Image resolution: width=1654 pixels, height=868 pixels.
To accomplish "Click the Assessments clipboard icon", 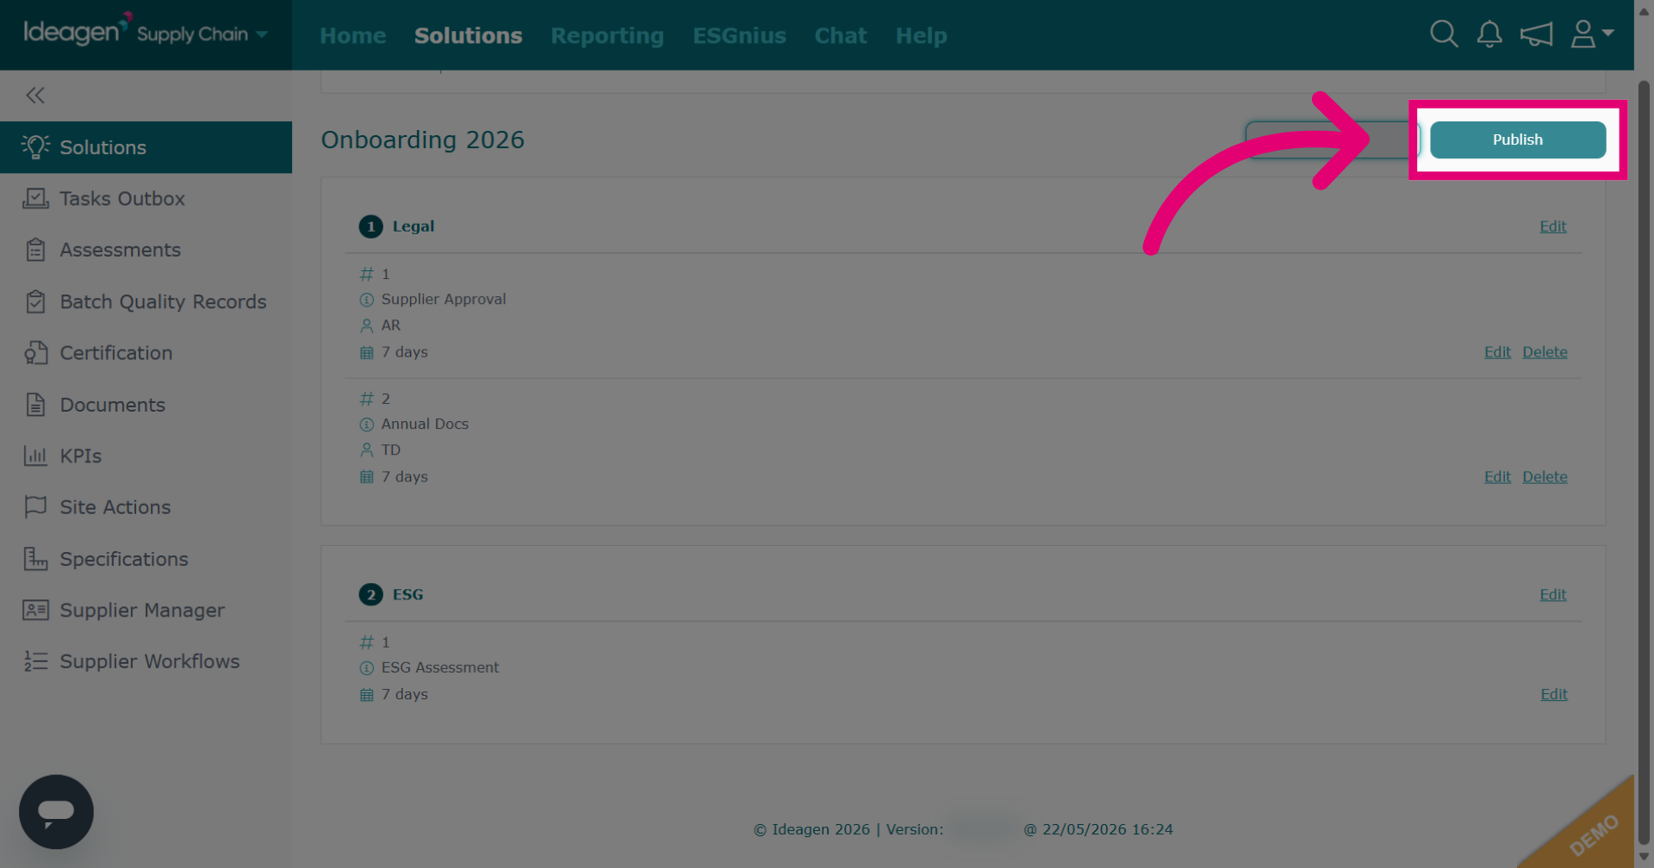I will [35, 250].
